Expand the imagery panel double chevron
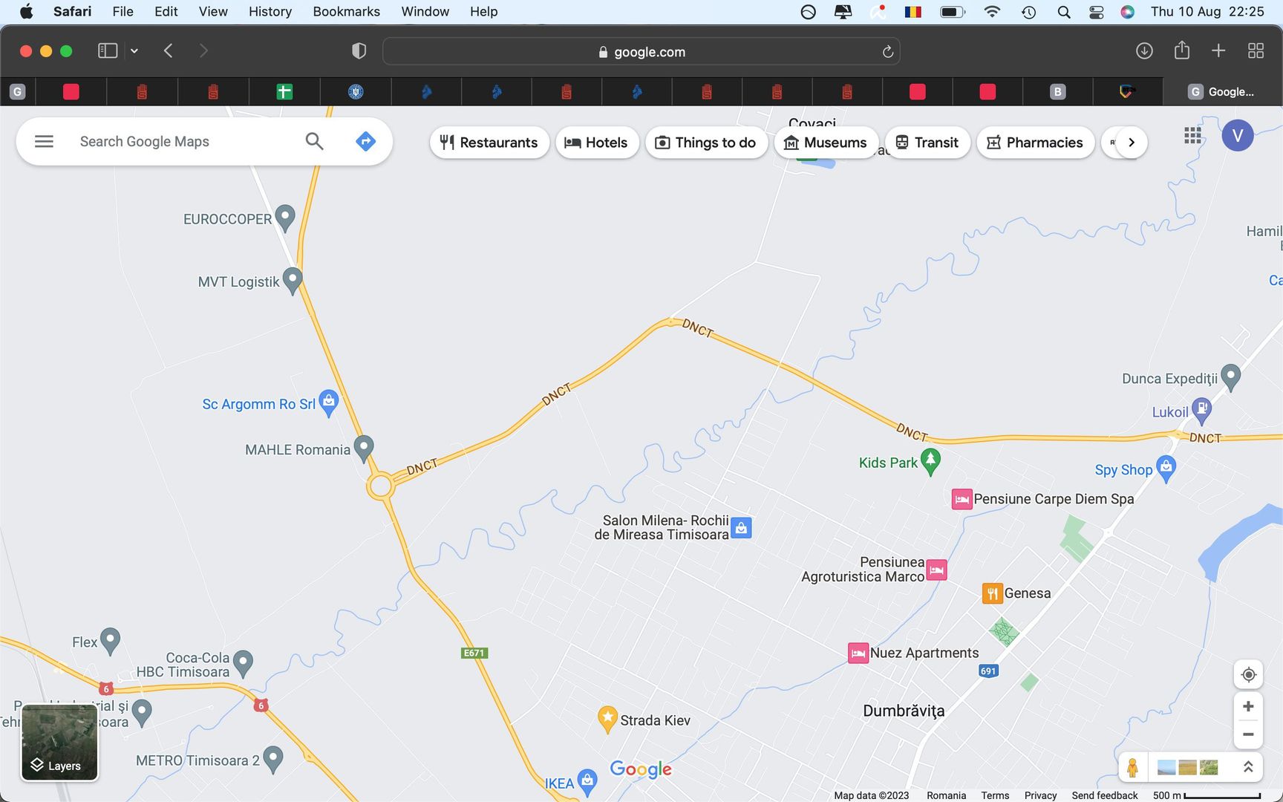Screen dimensions: 1283x802 click(1247, 767)
